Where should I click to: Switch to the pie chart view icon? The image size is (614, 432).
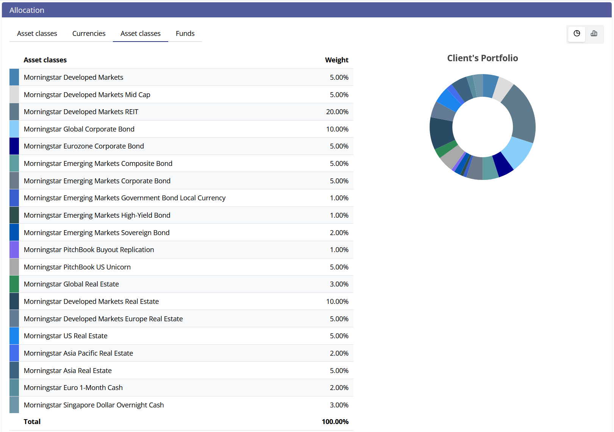point(577,34)
